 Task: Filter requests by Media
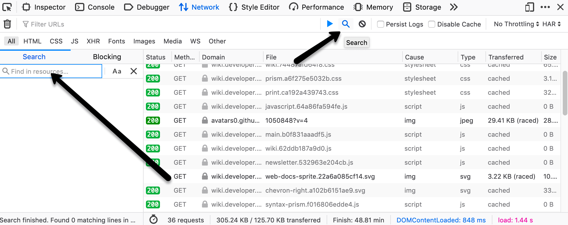click(173, 41)
